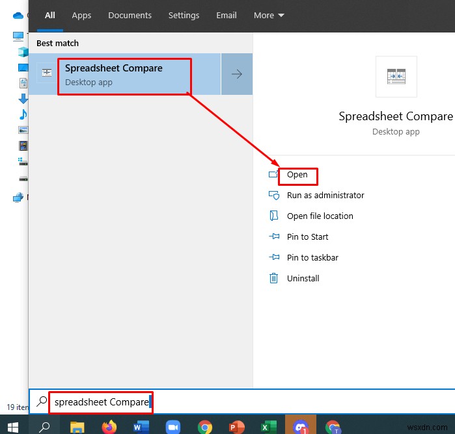455x434 pixels.
Task: Click the taskbar search magnifier icon
Action: 44,427
